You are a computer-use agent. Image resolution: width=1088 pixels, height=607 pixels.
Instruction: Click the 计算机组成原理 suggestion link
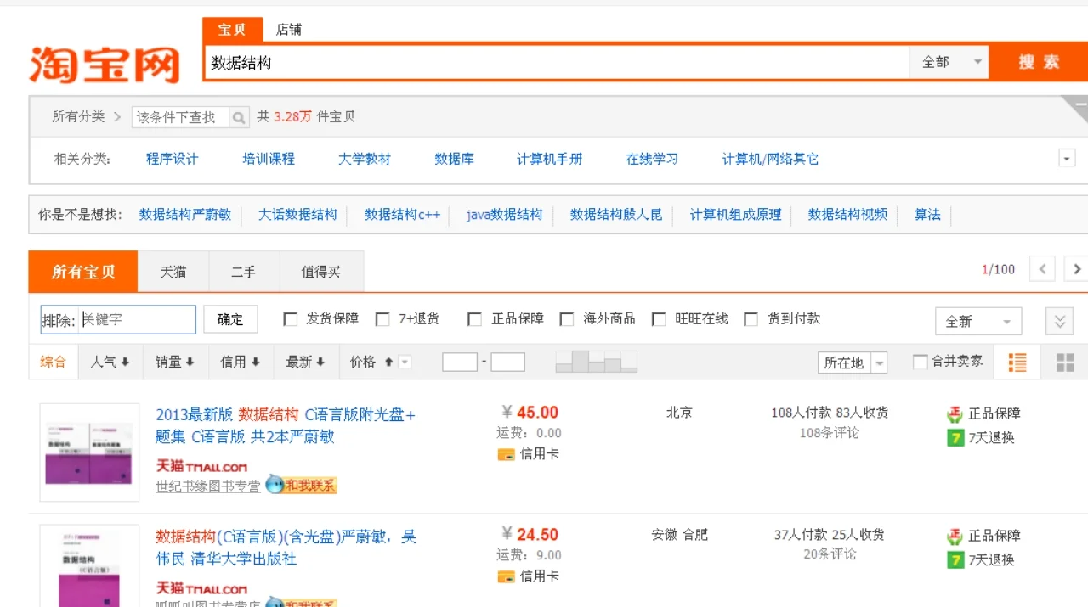(x=736, y=215)
